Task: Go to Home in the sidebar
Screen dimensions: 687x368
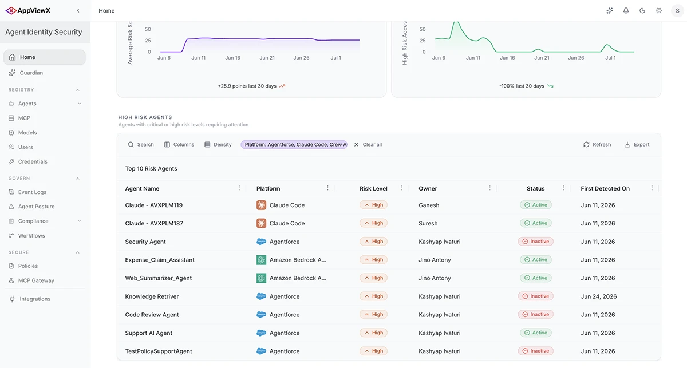Action: click(x=45, y=57)
